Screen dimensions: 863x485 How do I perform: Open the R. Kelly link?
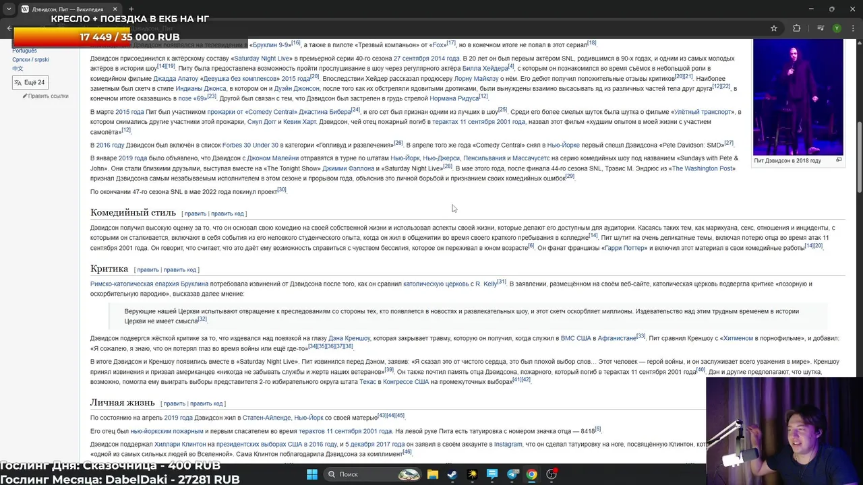[486, 284]
